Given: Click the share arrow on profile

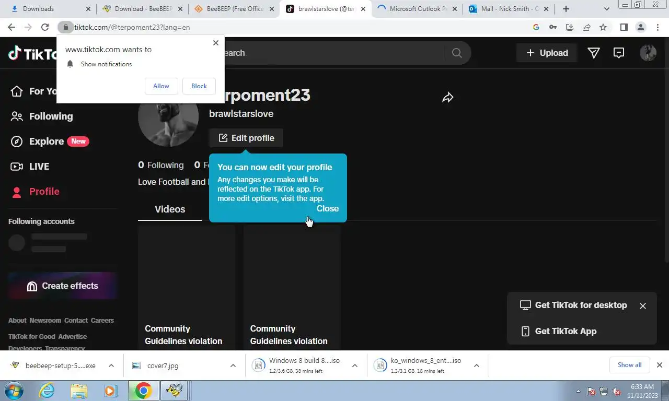Looking at the screenshot, I should [x=447, y=97].
